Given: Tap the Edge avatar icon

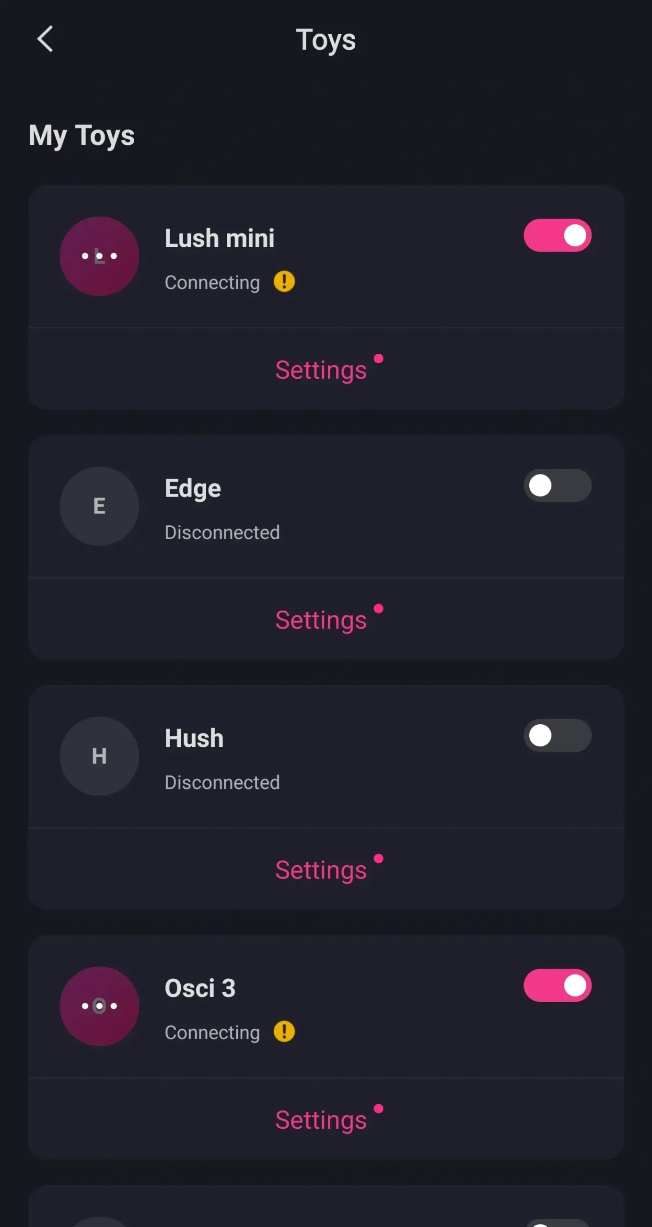Looking at the screenshot, I should click(99, 506).
